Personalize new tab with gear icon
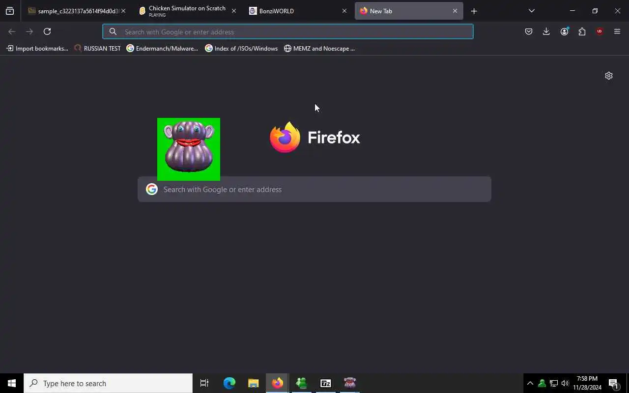Screen dimensions: 629x393 pyautogui.click(x=609, y=76)
